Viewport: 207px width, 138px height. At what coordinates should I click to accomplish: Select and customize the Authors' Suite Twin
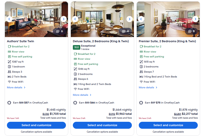[x=36, y=125]
